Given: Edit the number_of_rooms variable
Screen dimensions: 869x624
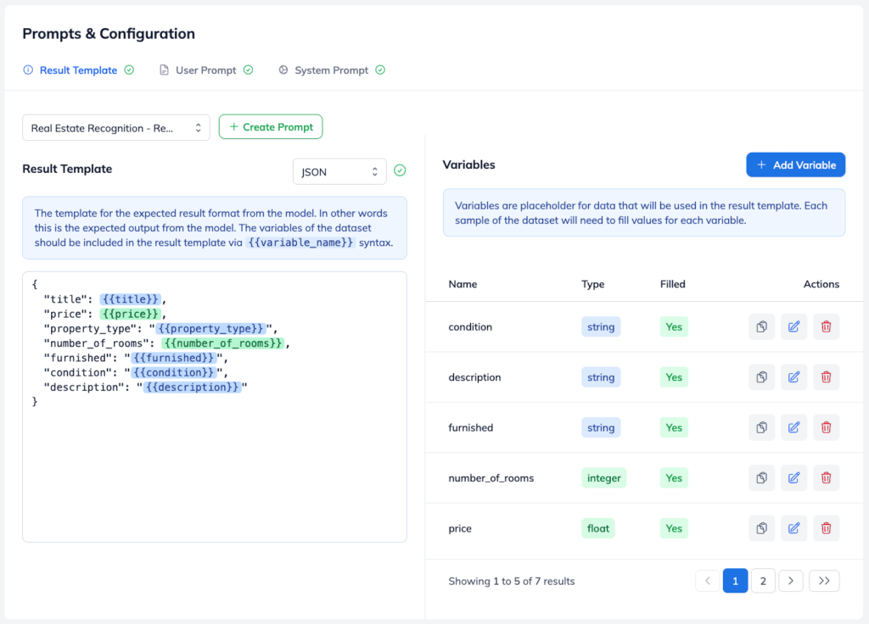Looking at the screenshot, I should tap(793, 478).
